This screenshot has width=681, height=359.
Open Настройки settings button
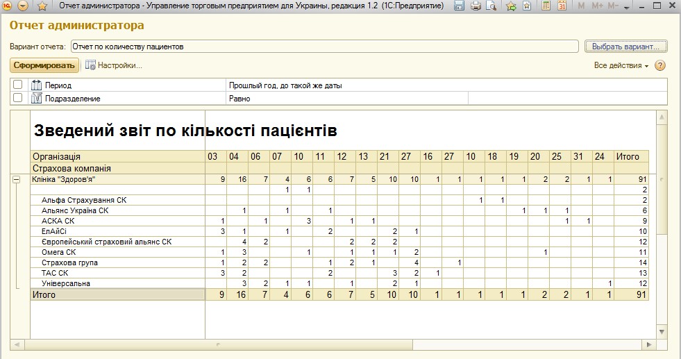(114, 65)
